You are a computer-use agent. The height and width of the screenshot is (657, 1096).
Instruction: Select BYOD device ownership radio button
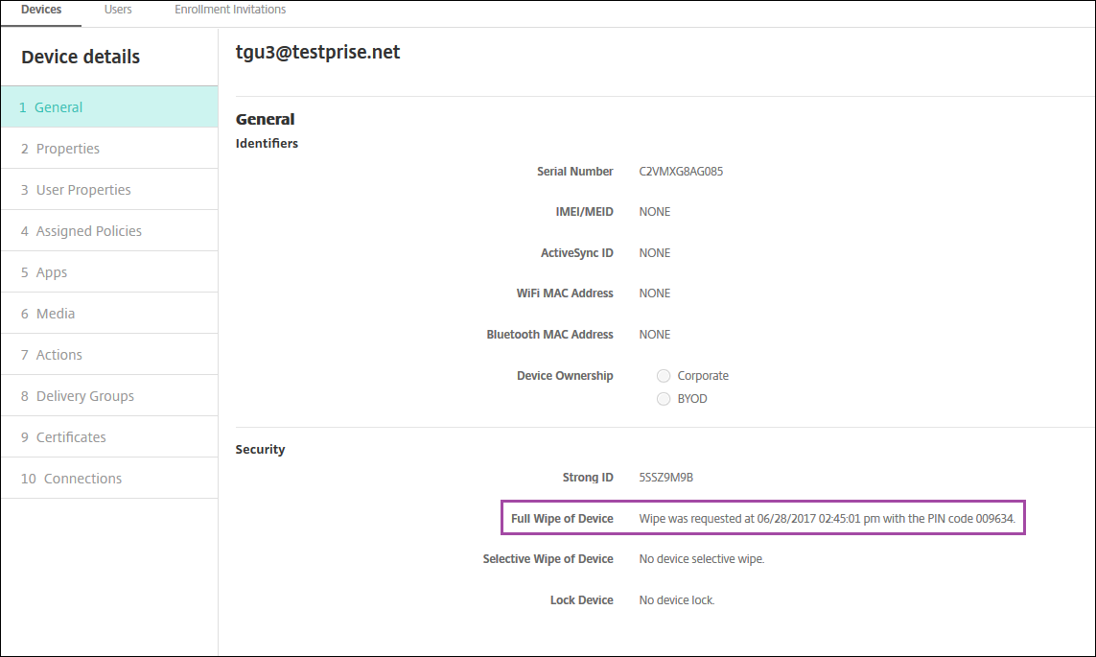click(664, 399)
